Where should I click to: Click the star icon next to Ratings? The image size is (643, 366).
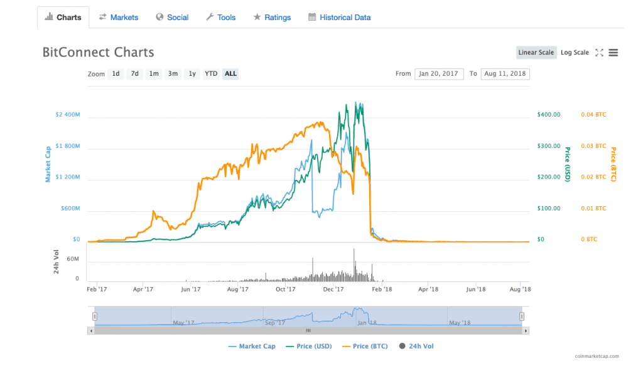[x=257, y=17]
